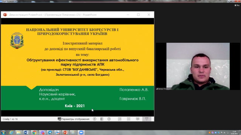Switch to Normal view icon
Viewport: 241px width, 135px height.
click(x=120, y=119)
